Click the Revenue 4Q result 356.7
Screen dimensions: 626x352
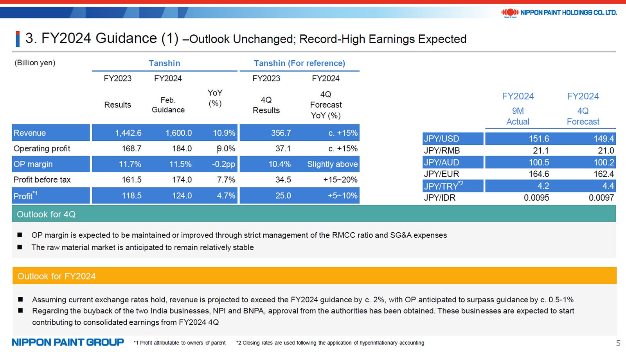[281, 133]
